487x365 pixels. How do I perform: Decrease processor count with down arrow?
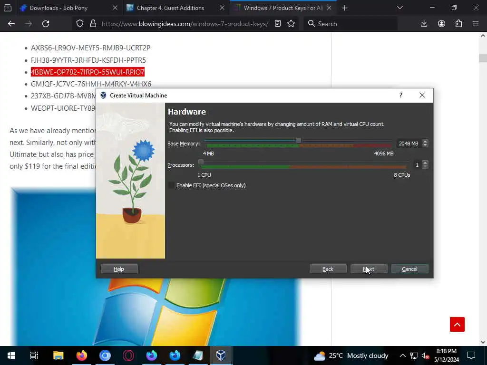425,167
